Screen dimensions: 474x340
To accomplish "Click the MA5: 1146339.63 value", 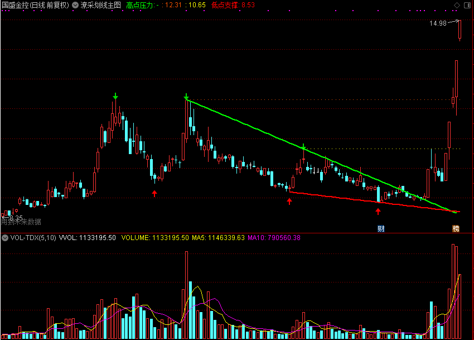I will pos(218,238).
